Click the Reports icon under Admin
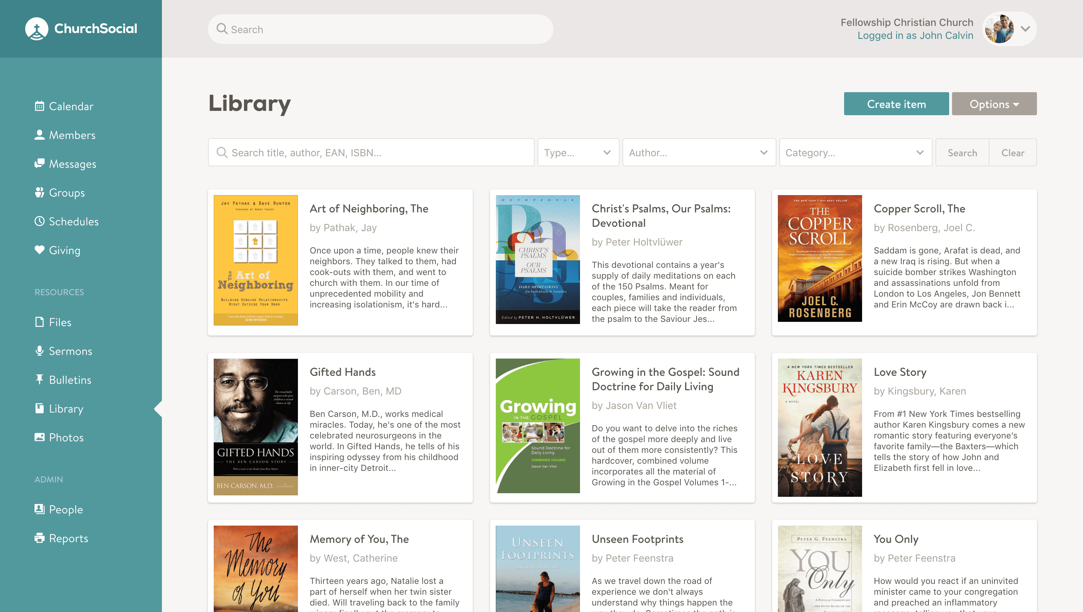Viewport: 1083px width, 612px height. click(x=40, y=537)
